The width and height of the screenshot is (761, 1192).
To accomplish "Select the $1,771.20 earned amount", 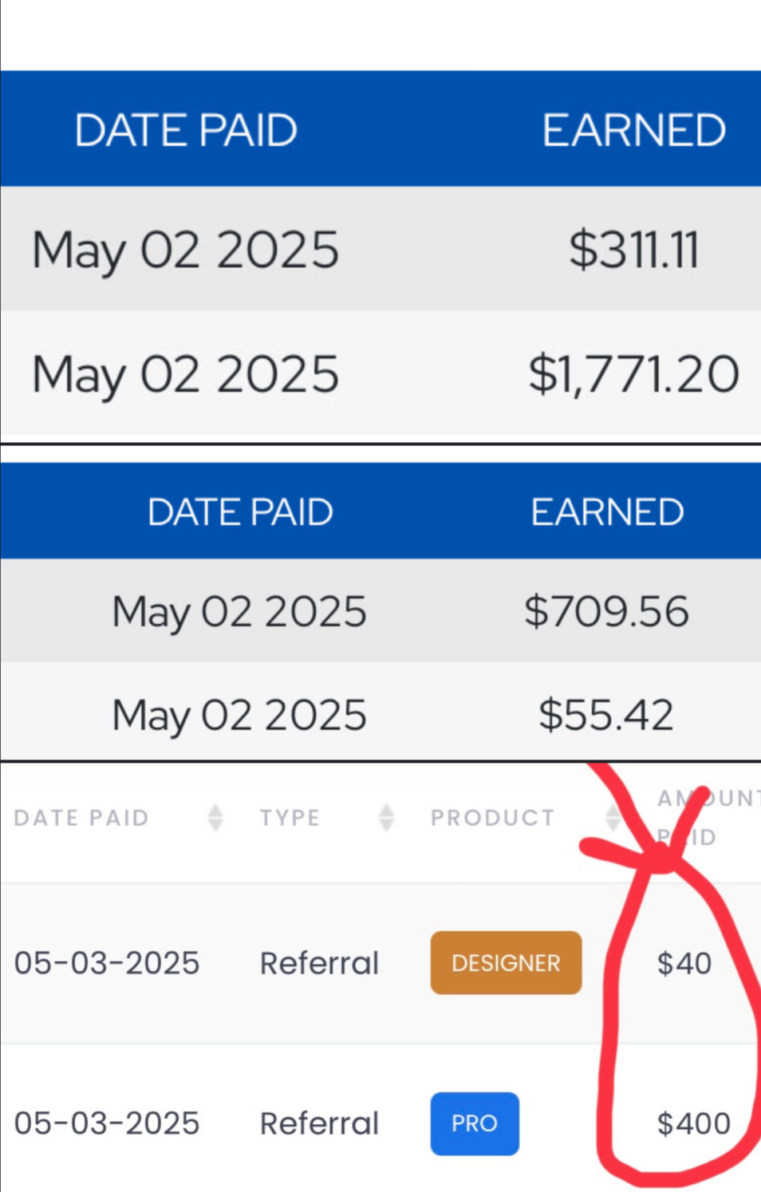I will click(x=634, y=374).
